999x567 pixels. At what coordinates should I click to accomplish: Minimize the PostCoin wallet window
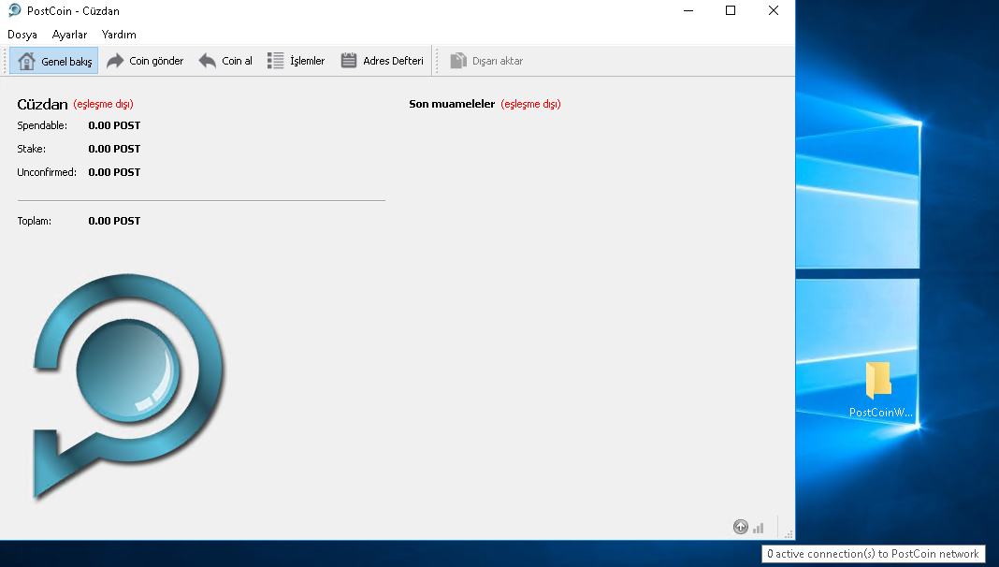coord(688,10)
